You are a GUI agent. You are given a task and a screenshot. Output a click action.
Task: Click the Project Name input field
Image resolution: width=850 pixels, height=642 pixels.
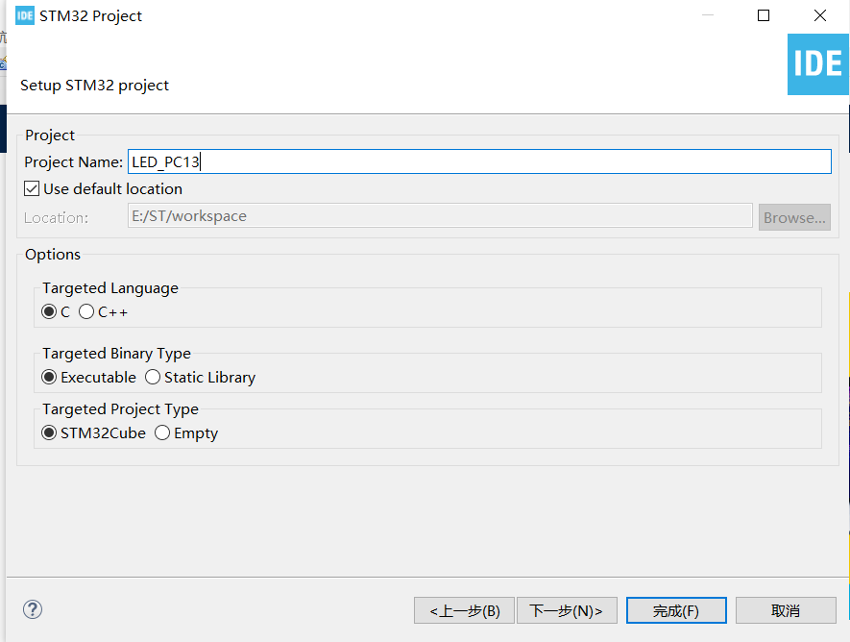479,161
